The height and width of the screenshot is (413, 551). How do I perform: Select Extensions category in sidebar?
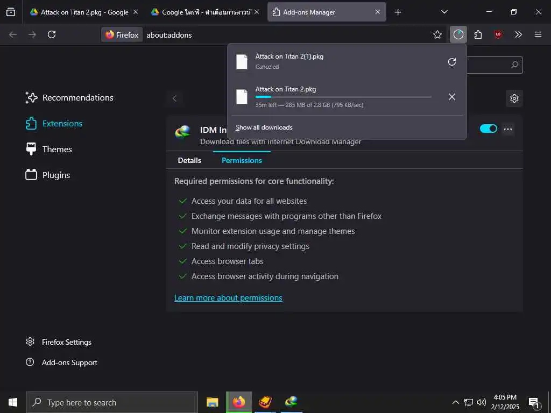pos(54,124)
